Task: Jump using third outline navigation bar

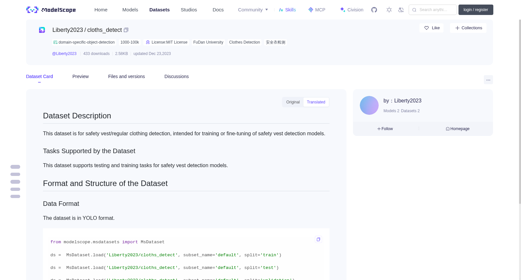Action: click(x=15, y=182)
